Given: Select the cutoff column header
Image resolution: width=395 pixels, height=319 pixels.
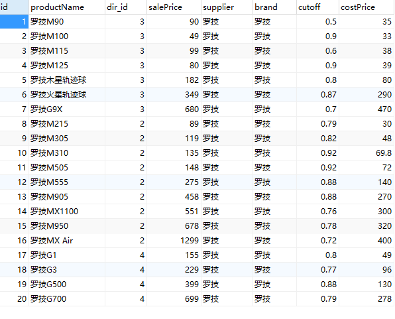Looking at the screenshot, I should (x=317, y=7).
